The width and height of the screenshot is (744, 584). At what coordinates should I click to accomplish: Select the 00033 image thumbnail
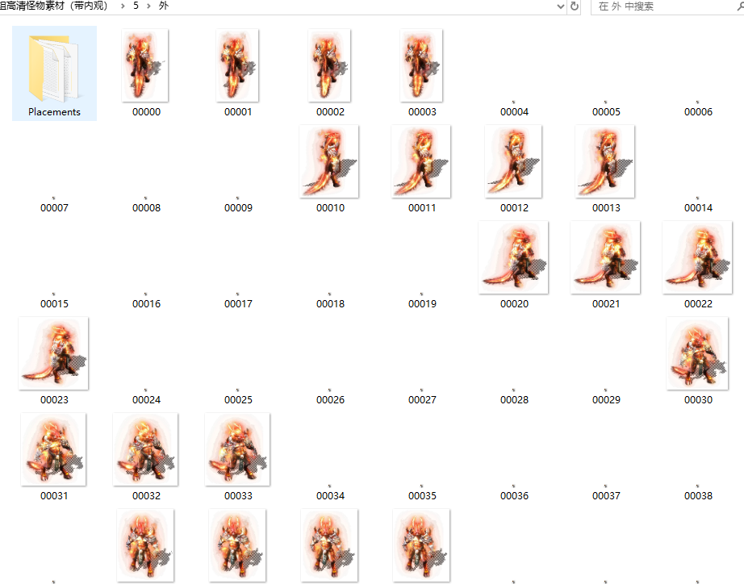tap(238, 449)
